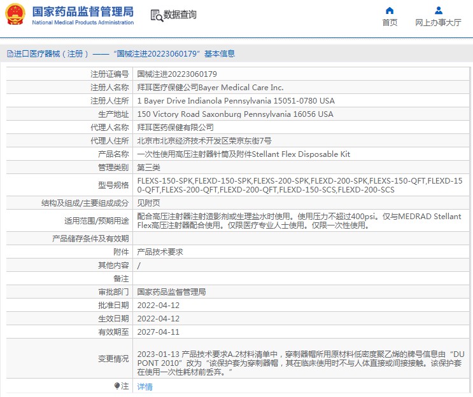Click the 批准日期 label
The width and height of the screenshot is (473, 397).
[x=113, y=305]
